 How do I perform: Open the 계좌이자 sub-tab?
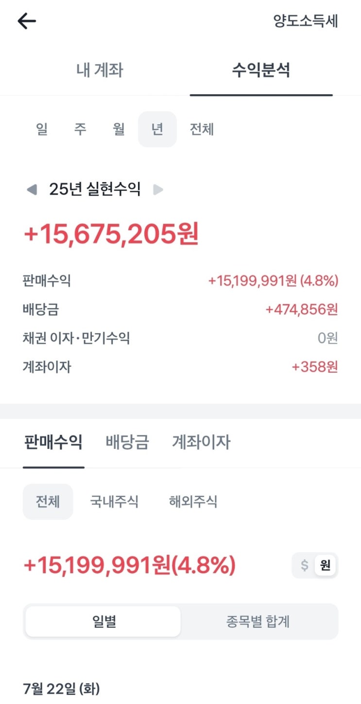click(x=201, y=442)
